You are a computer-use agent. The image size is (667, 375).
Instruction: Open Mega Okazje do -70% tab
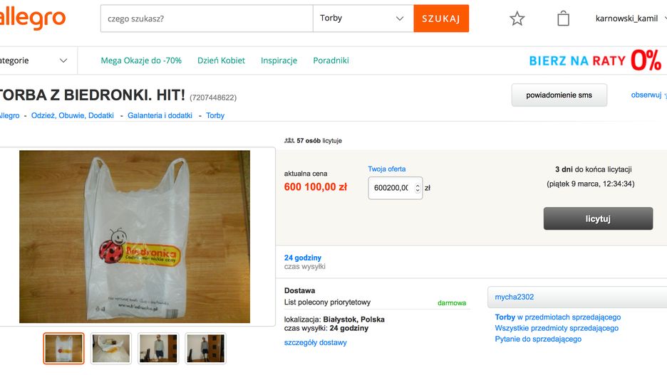click(x=141, y=61)
